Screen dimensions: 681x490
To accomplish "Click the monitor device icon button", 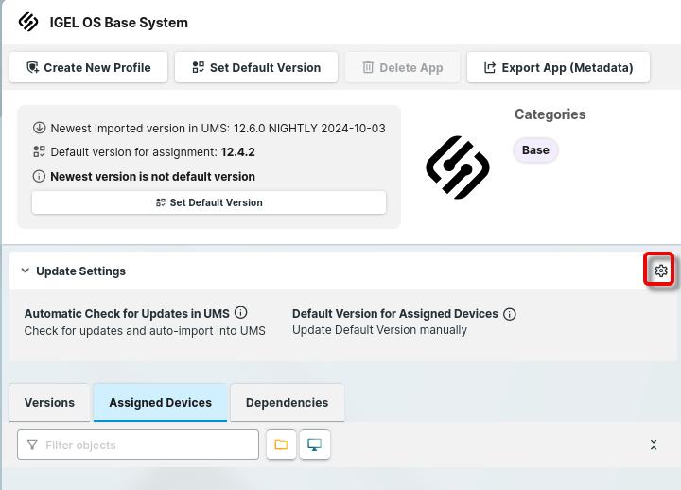I will [x=315, y=445].
